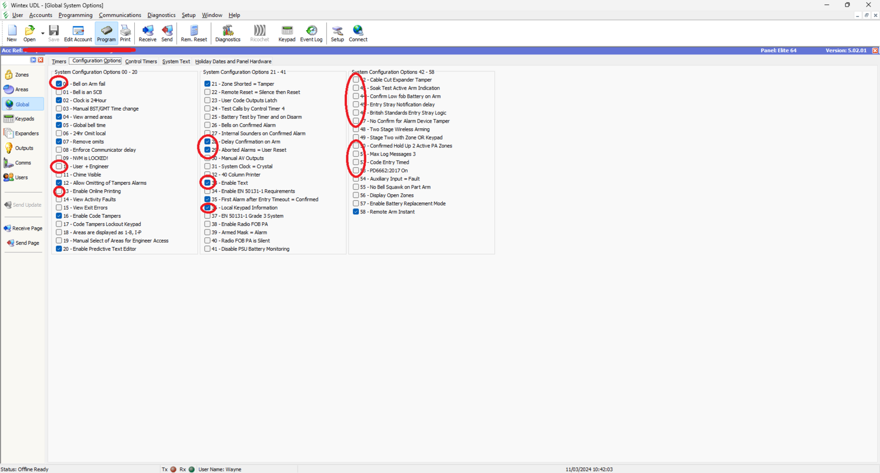Click the Diagnostics toolbar icon

(228, 33)
